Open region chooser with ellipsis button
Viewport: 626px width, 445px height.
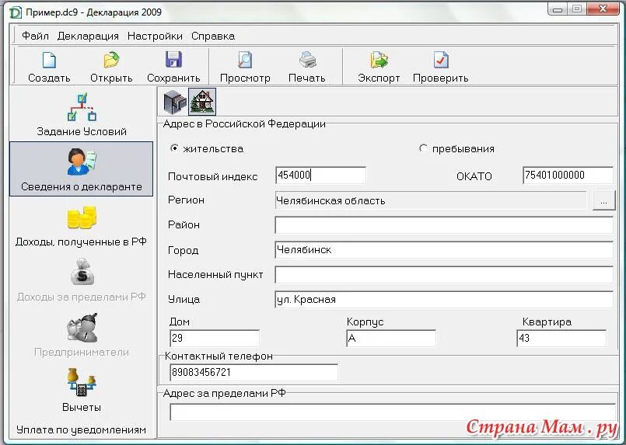click(x=603, y=200)
